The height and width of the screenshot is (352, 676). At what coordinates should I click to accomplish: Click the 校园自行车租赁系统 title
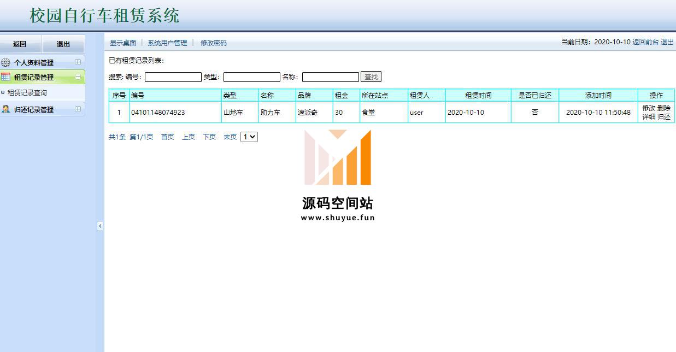[x=104, y=15]
